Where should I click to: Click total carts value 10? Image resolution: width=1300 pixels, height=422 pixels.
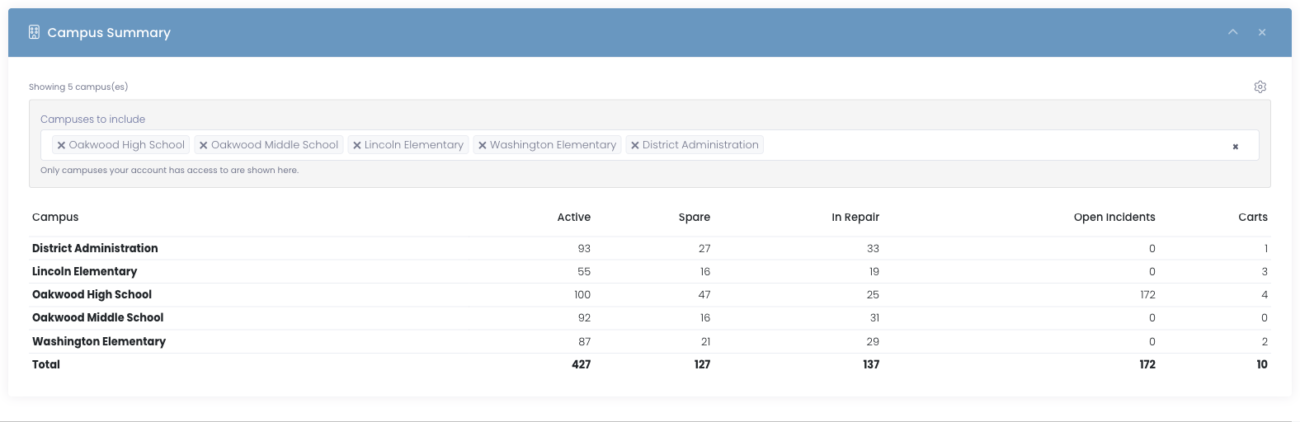(x=1262, y=364)
